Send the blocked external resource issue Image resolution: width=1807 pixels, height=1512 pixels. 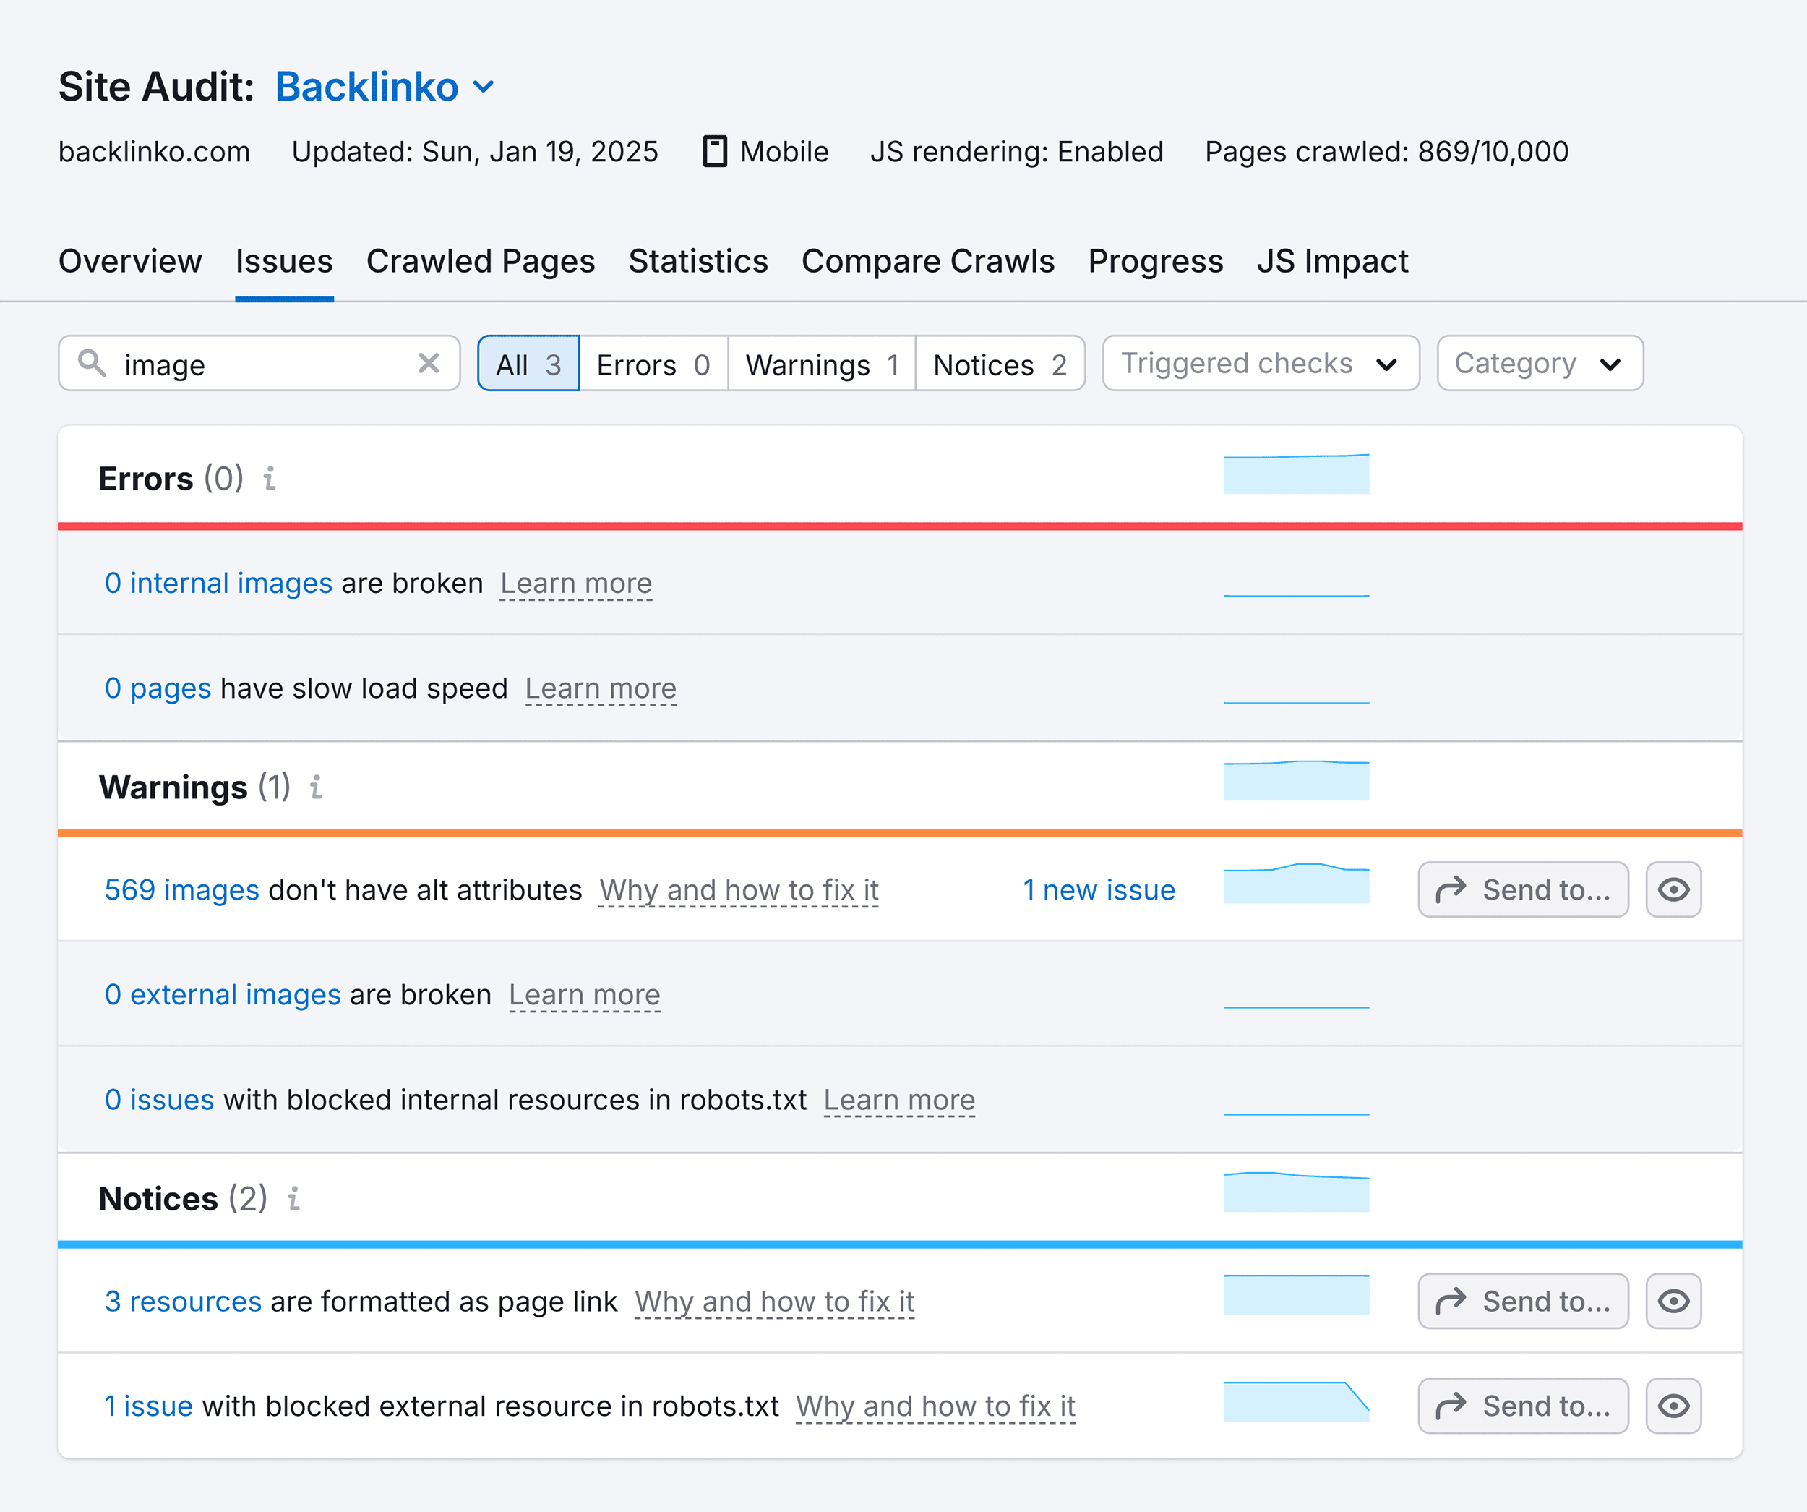(x=1523, y=1406)
